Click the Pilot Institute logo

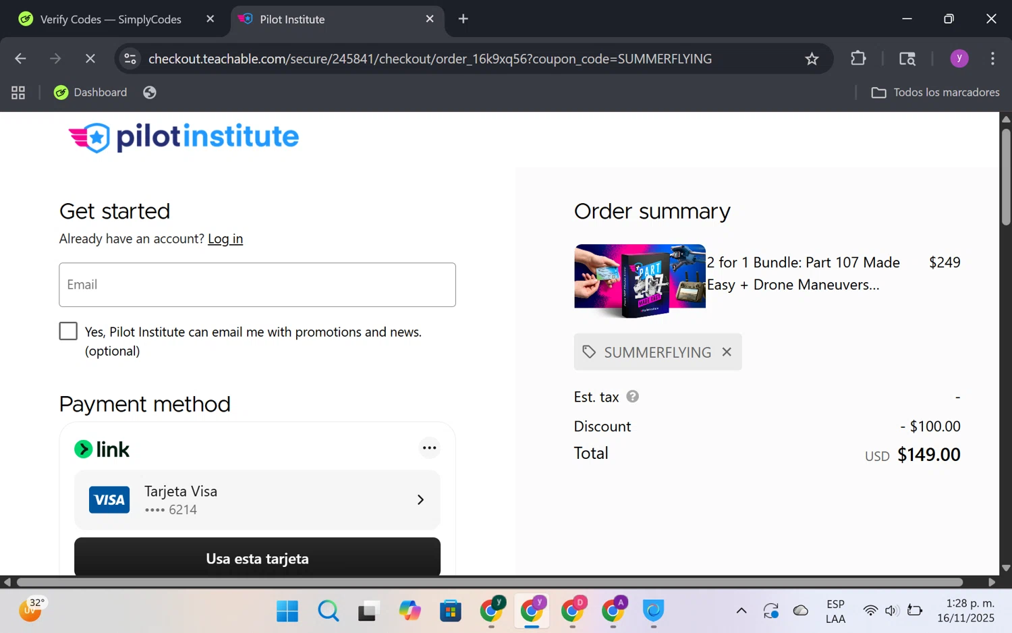coord(184,137)
